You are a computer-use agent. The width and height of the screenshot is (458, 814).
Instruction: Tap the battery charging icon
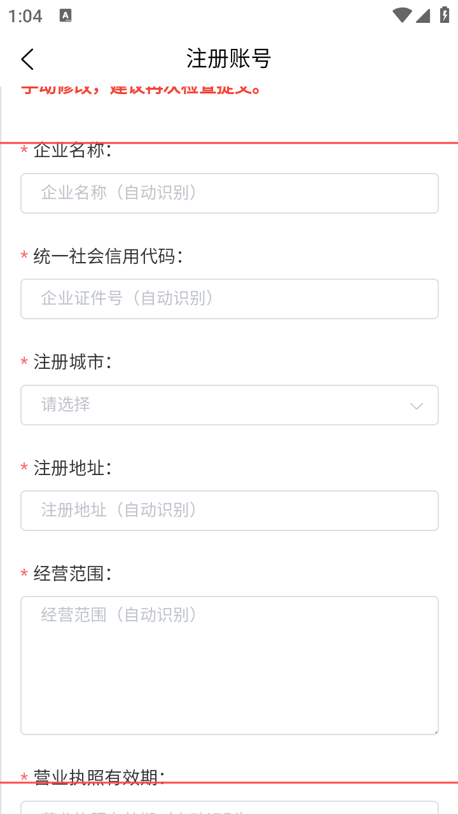click(445, 15)
